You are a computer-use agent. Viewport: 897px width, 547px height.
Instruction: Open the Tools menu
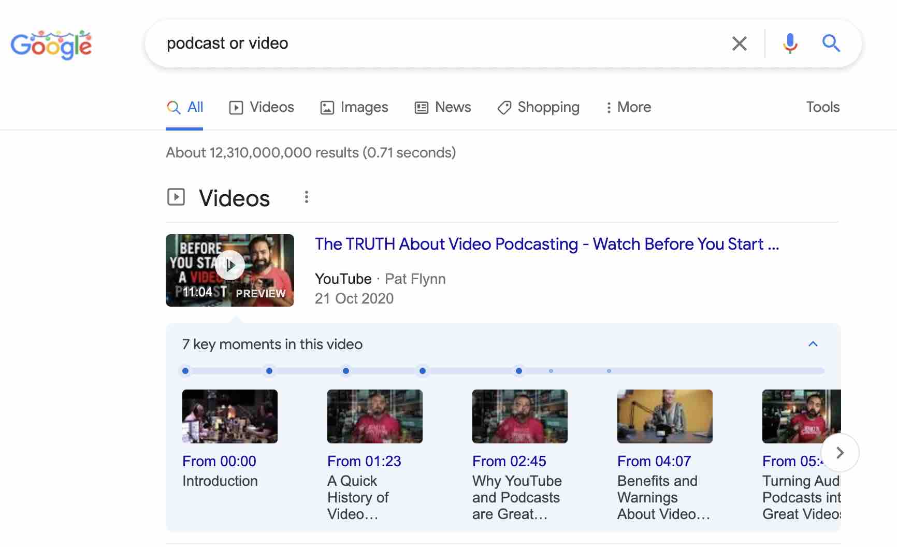click(x=822, y=107)
